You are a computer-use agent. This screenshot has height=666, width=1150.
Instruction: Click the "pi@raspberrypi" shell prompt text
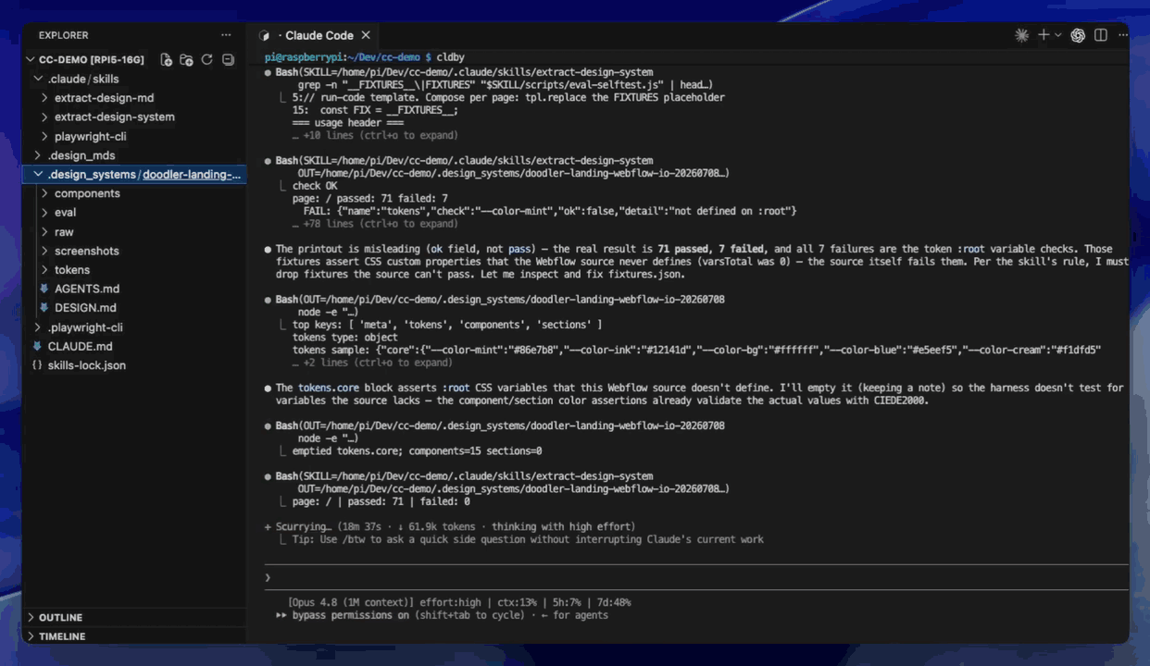pyautogui.click(x=305, y=57)
